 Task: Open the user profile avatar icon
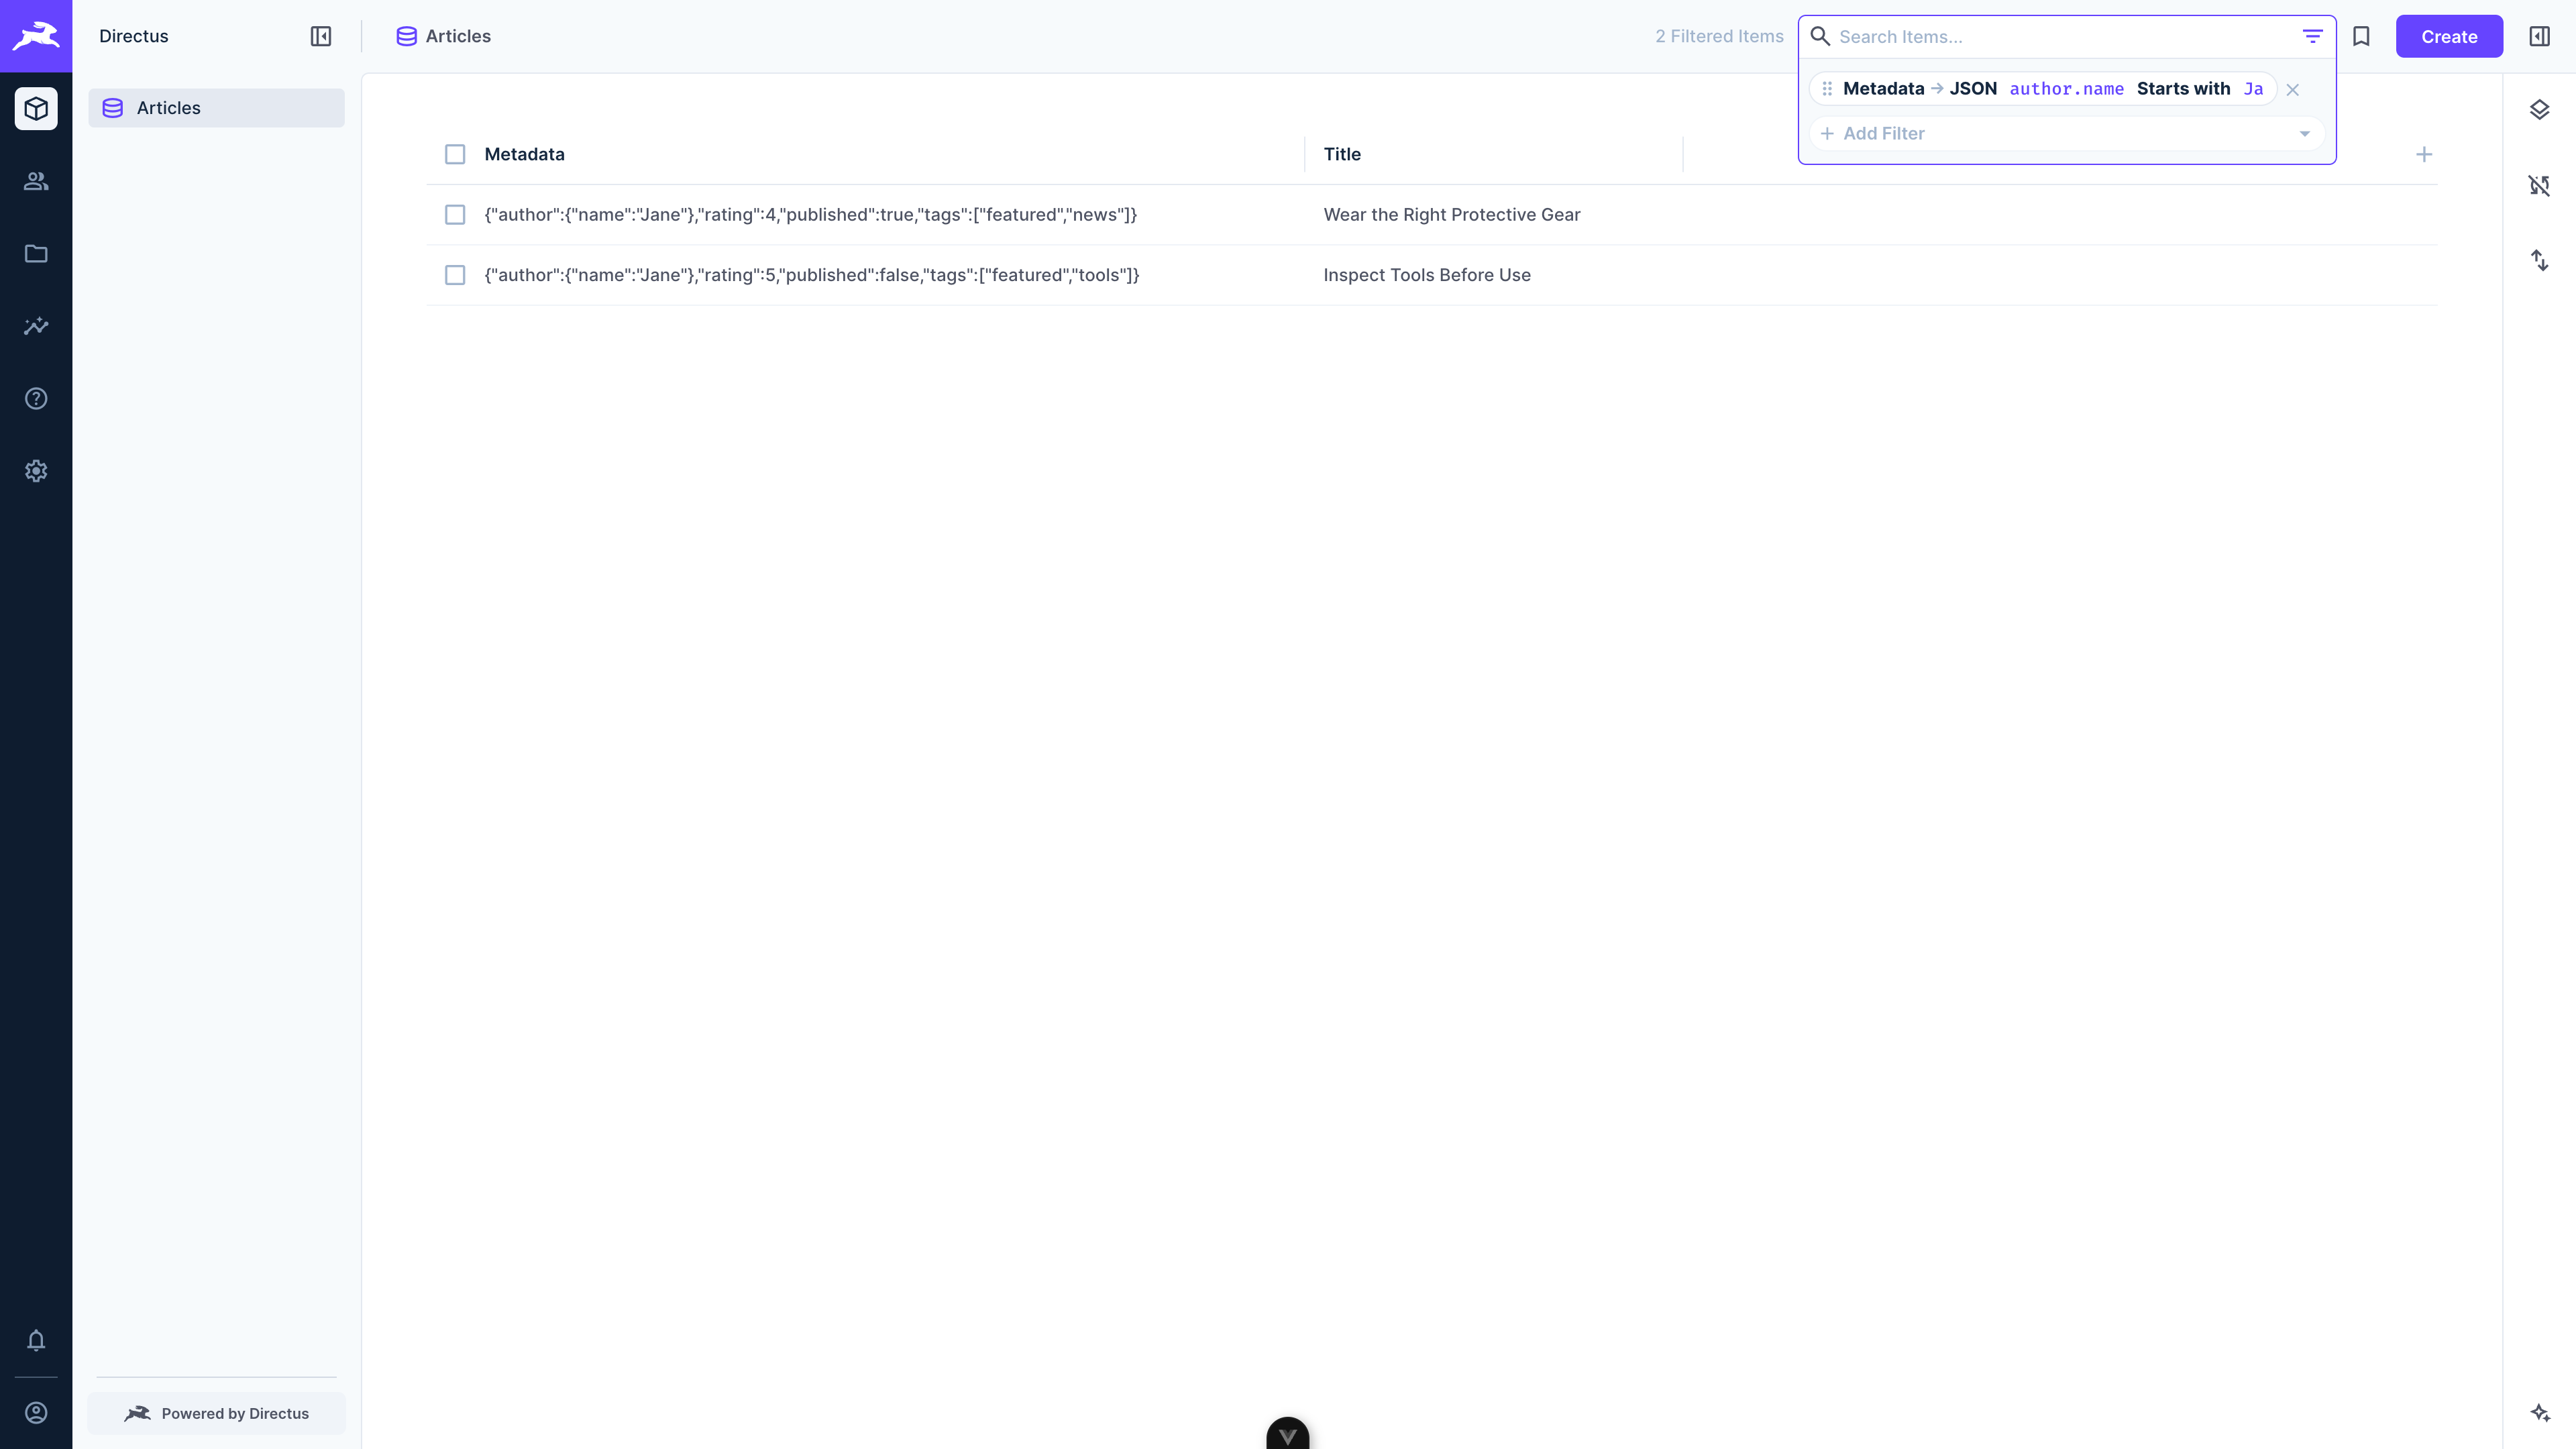click(x=36, y=1412)
